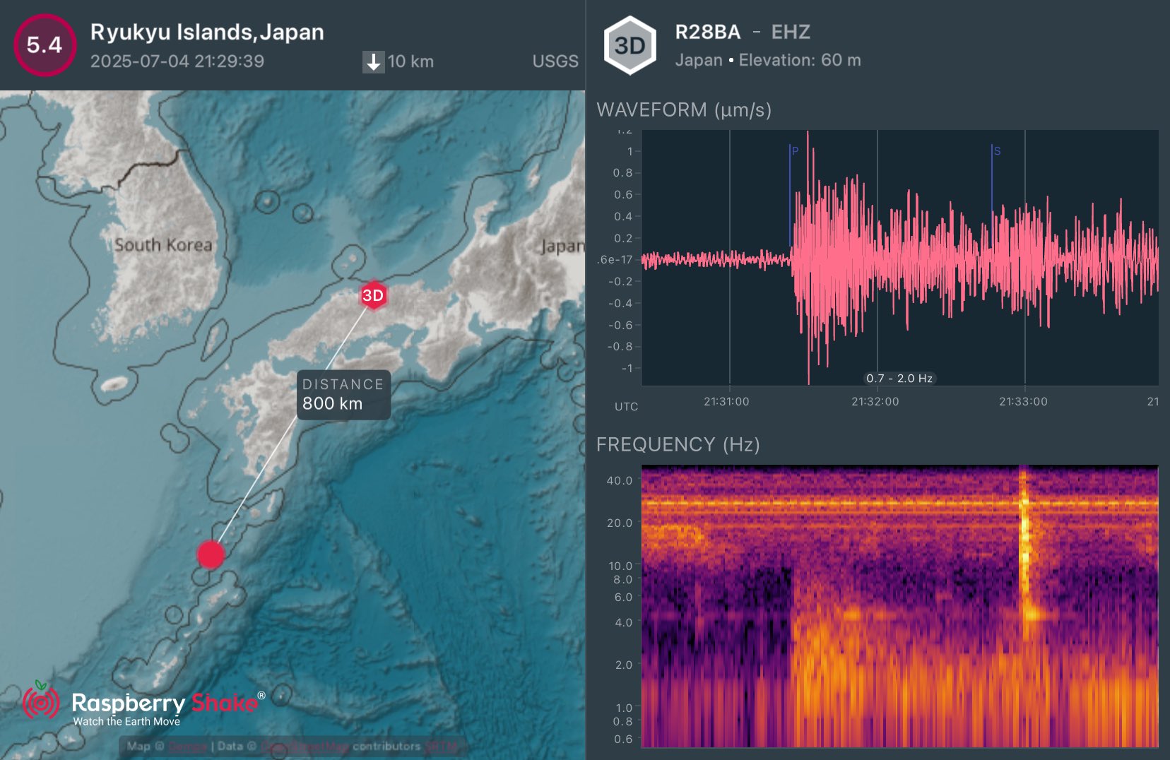
Task: Click the Watch the Earth Move tagline
Action: [x=126, y=721]
